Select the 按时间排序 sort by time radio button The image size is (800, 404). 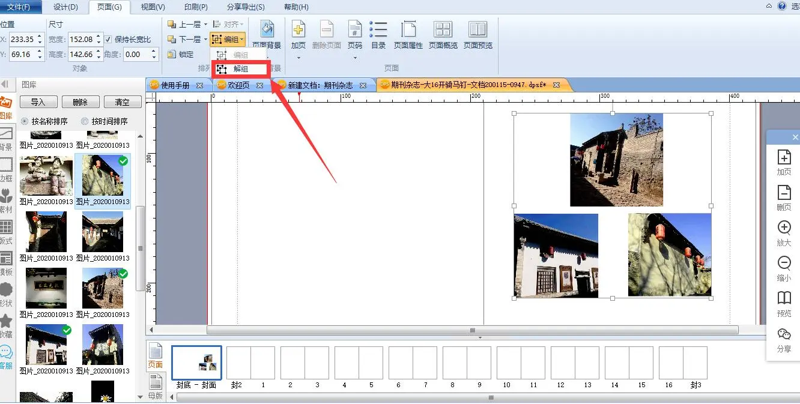pyautogui.click(x=85, y=121)
